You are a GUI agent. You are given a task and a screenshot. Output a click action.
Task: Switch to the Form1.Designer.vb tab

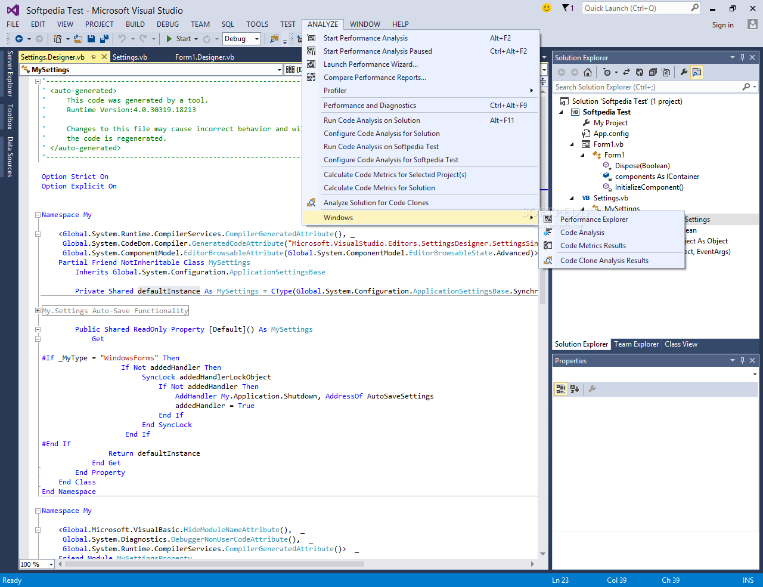pyautogui.click(x=204, y=57)
